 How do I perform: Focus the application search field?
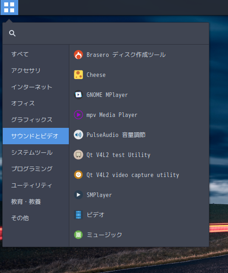tap(106, 33)
